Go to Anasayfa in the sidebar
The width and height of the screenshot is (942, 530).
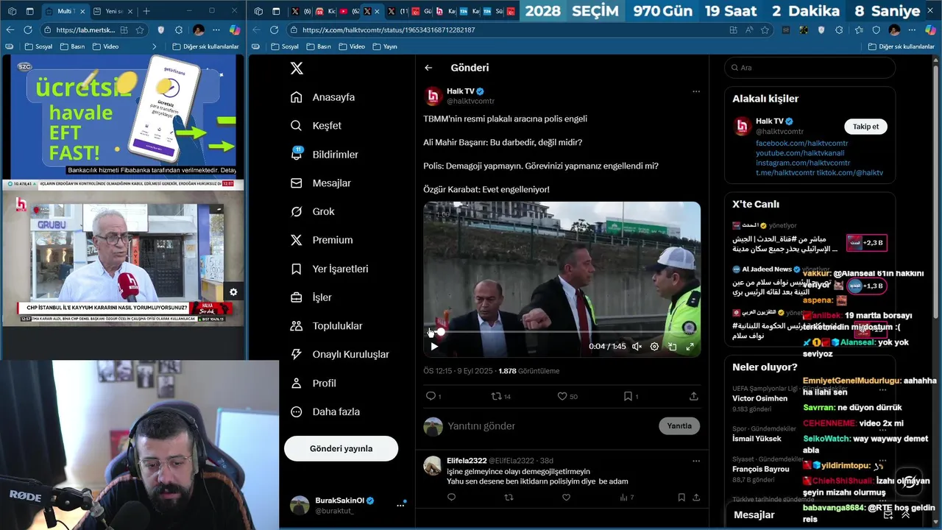point(323,97)
